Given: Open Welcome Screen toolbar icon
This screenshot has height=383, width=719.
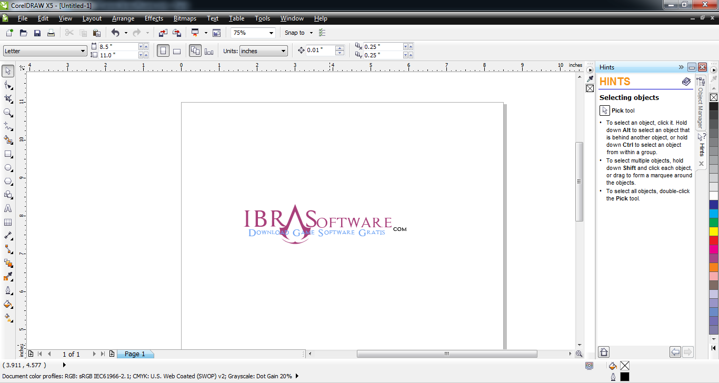Looking at the screenshot, I should coord(216,33).
